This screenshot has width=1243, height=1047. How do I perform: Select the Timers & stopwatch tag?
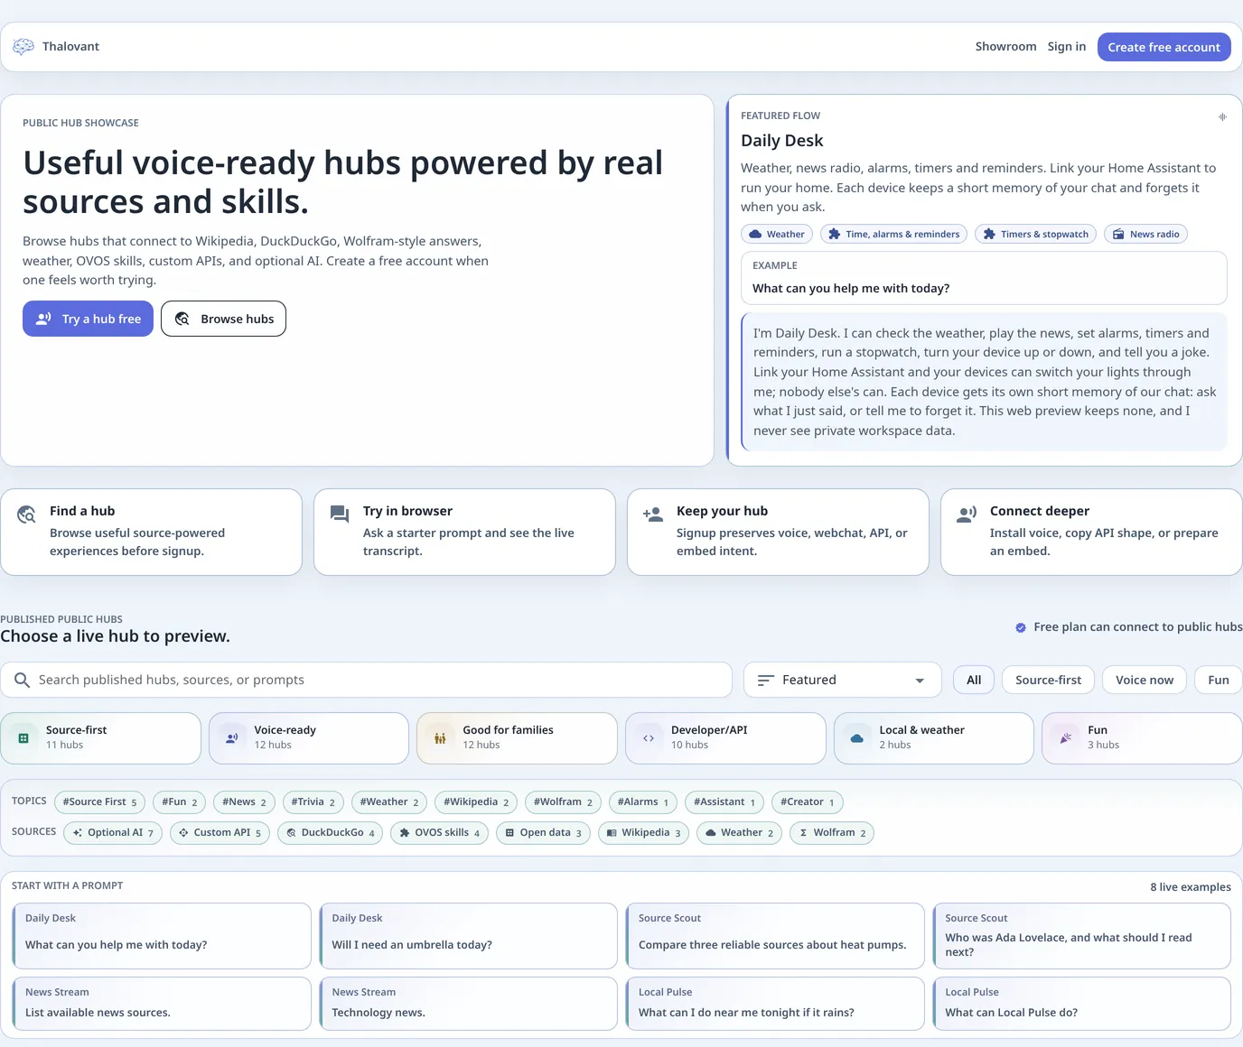click(x=1035, y=235)
